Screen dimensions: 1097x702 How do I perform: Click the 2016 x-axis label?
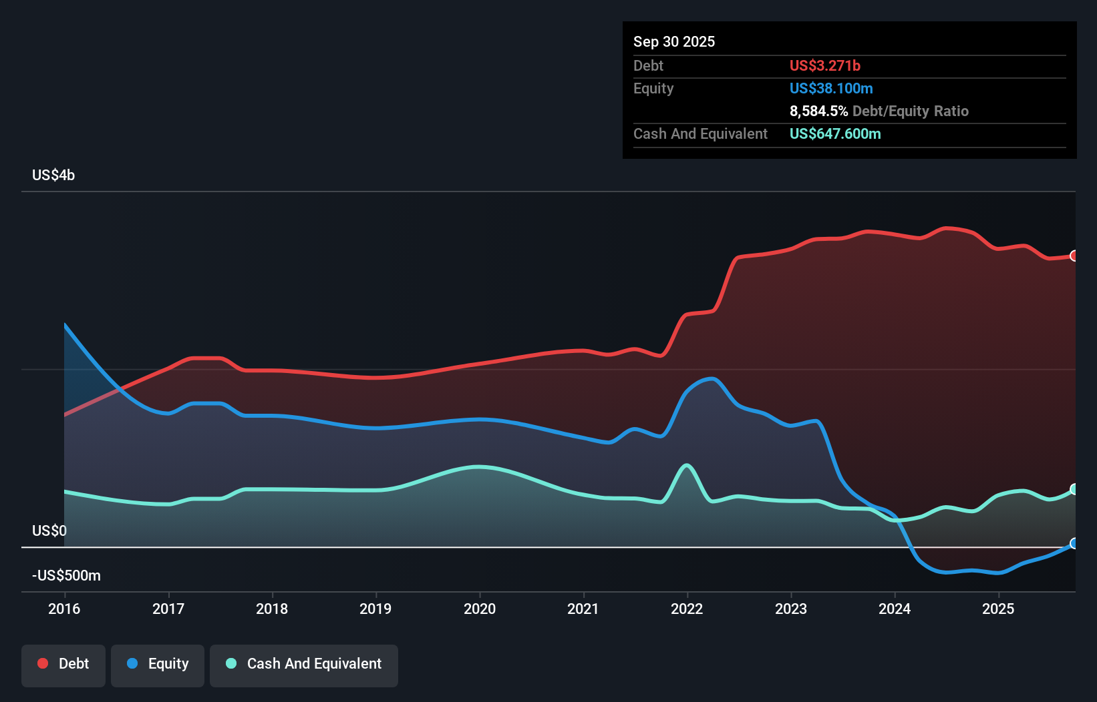64,609
